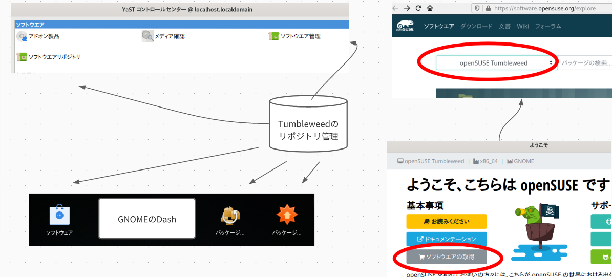This screenshot has height=277, width=612.
Task: Launch ソフトウエア管理 in YaST Control Center
Action: tap(294, 37)
